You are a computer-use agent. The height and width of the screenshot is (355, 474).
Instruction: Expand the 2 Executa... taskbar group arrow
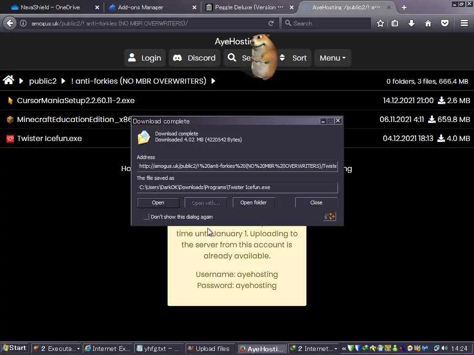point(78,349)
